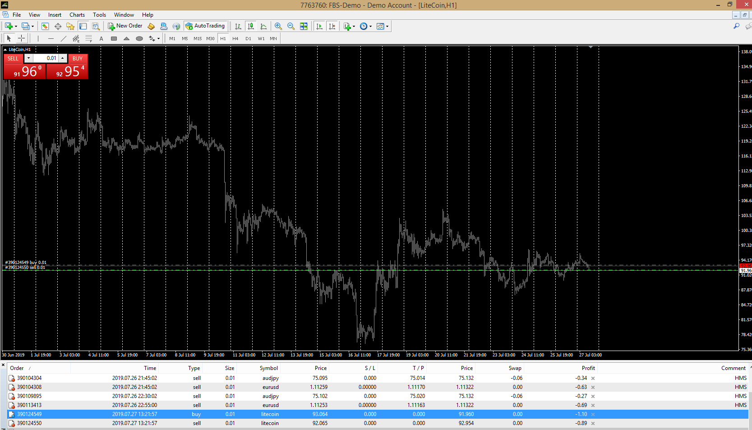Choose the Text annotation tool
The height and width of the screenshot is (430, 752).
coord(101,38)
